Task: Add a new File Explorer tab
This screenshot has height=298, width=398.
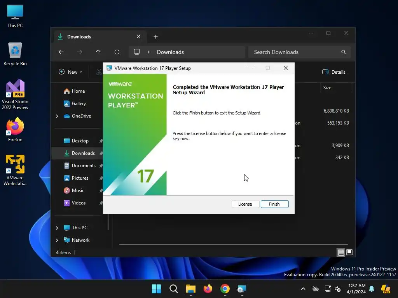Action: tap(155, 37)
